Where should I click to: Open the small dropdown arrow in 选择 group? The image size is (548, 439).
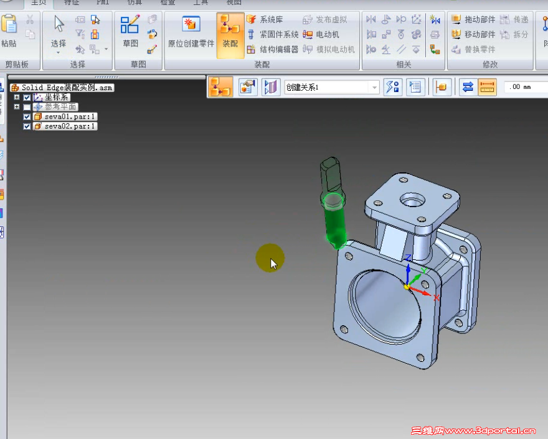[x=106, y=49]
